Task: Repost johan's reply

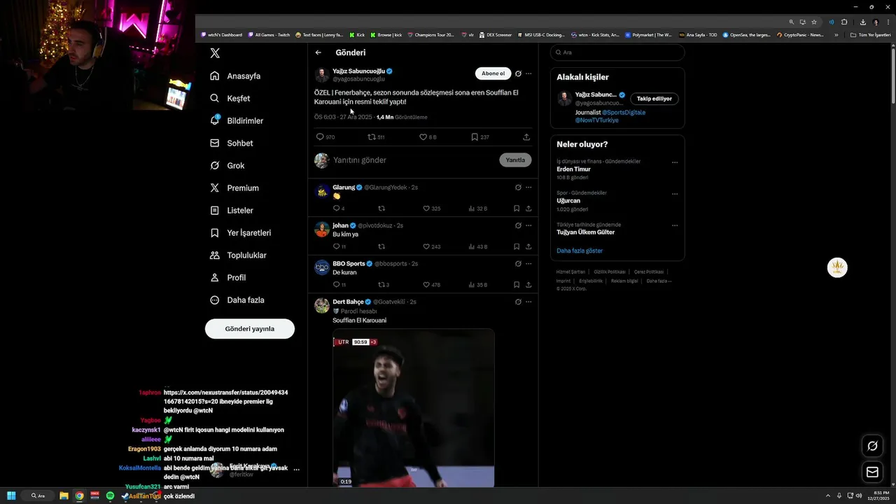Action: tap(381, 246)
